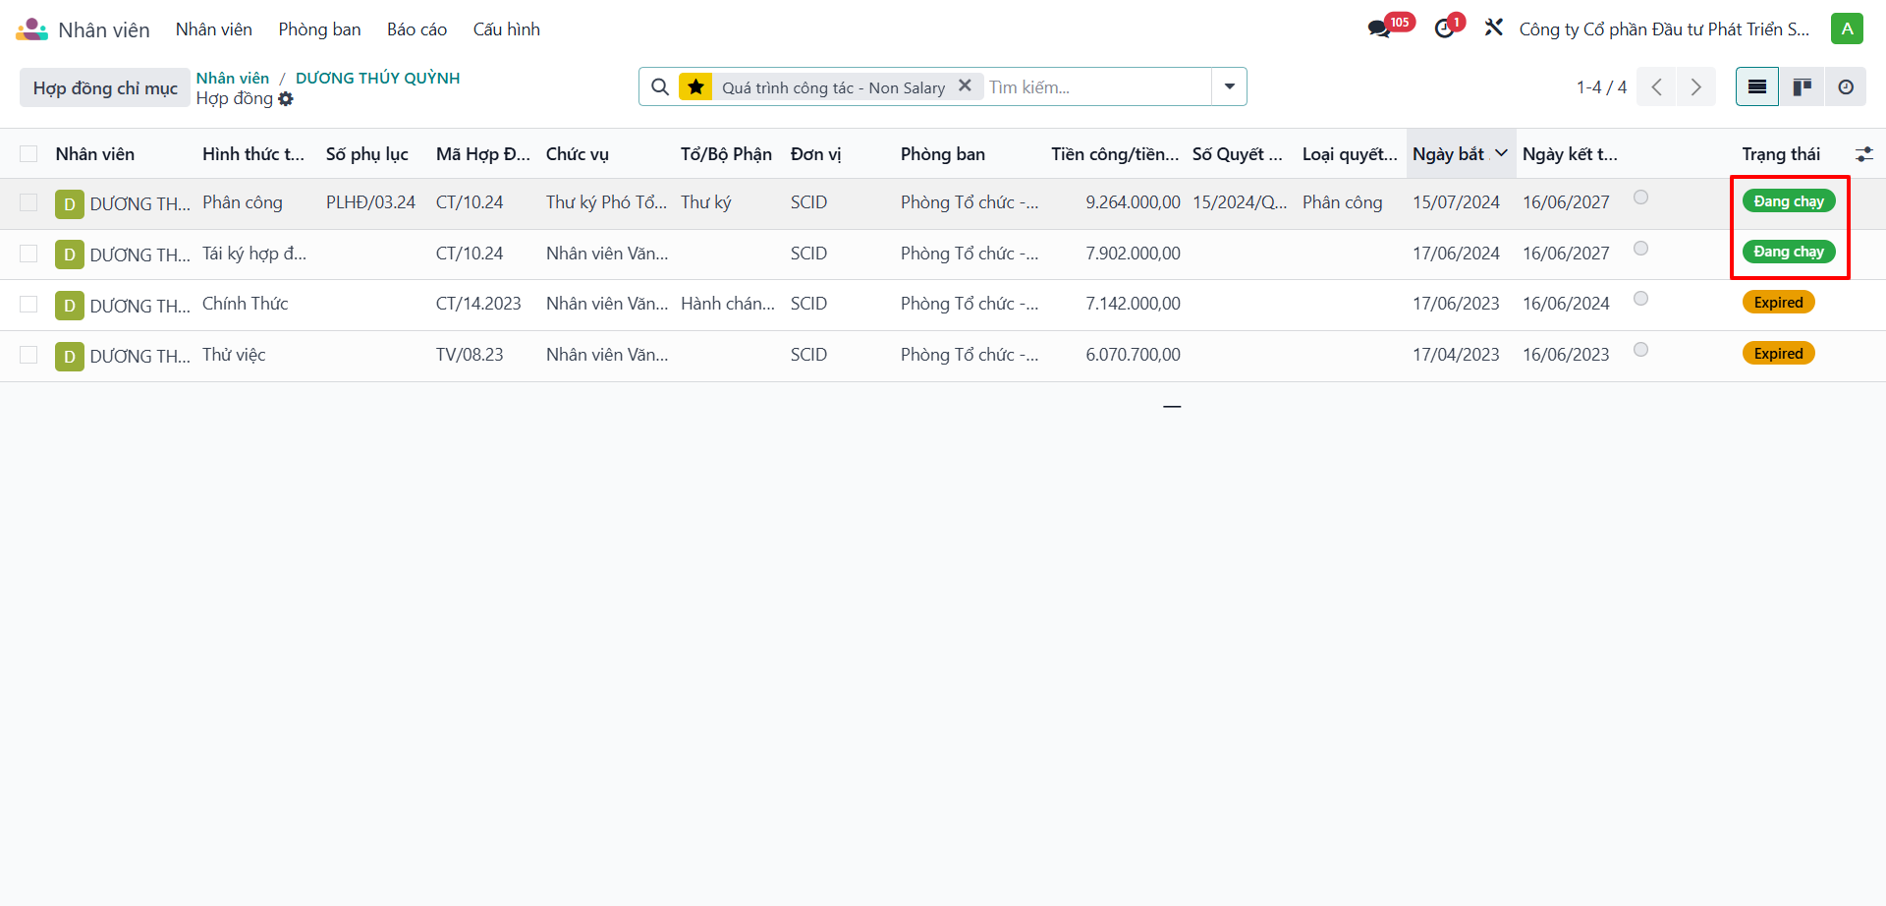The width and height of the screenshot is (1886, 906).
Task: Sort by the Số phụ lục column header
Action: (x=367, y=154)
